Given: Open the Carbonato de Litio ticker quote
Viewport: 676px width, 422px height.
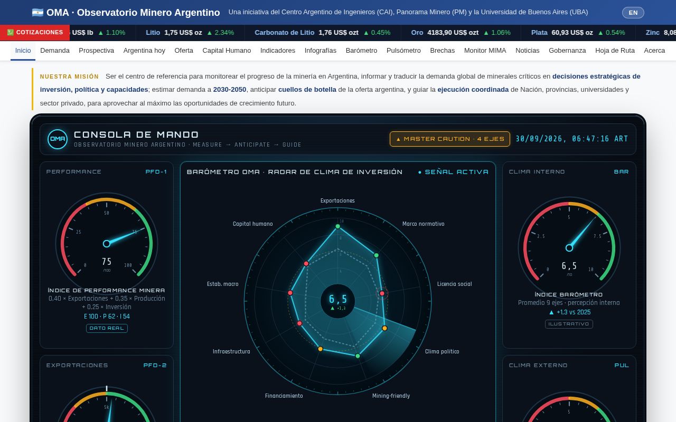Looking at the screenshot, I should 323,33.
